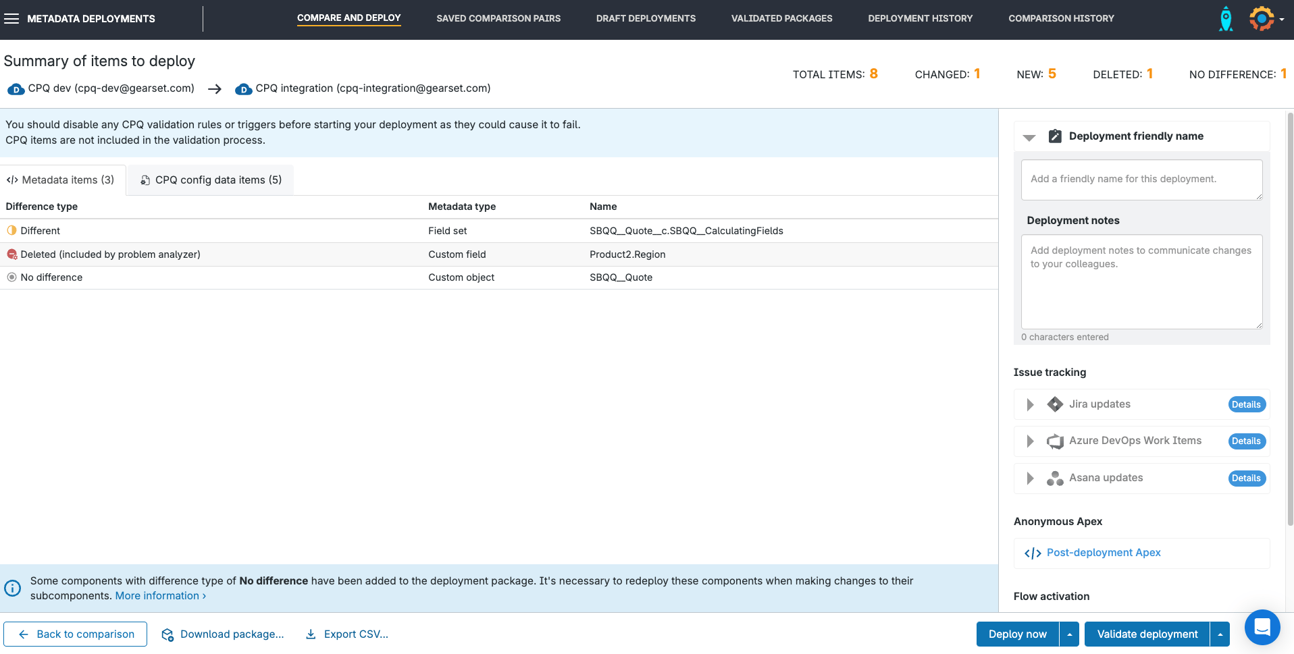Open the gear account settings icon

[x=1262, y=19]
